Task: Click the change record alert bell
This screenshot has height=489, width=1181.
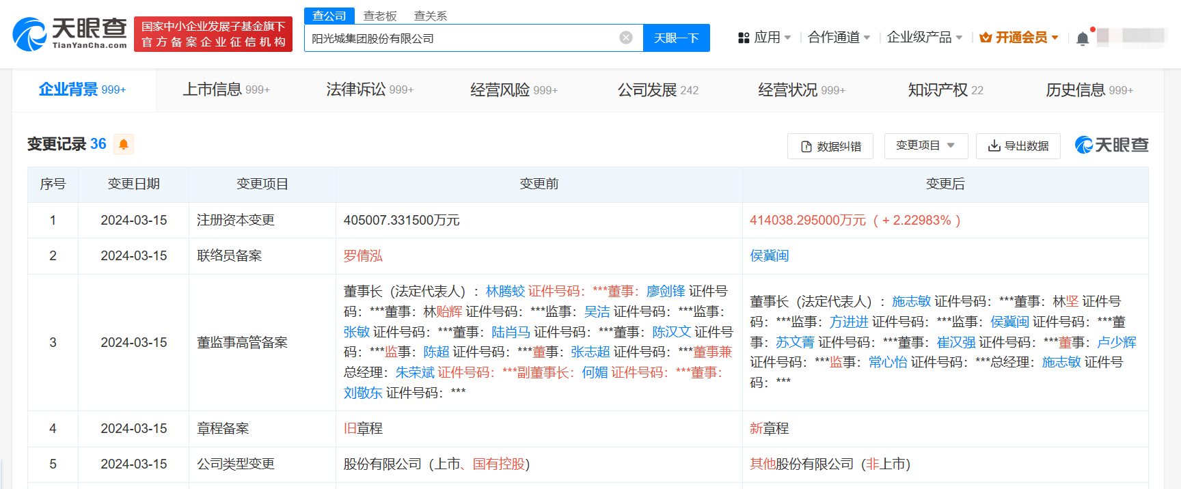Action: [124, 144]
